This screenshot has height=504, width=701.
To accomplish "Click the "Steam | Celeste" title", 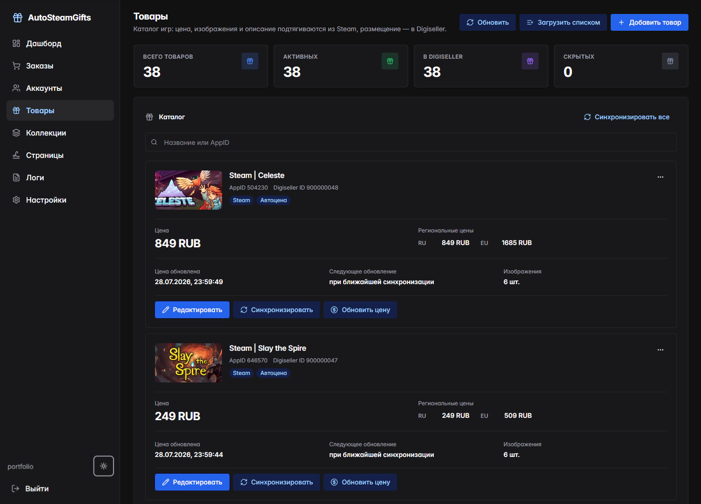I will click(257, 176).
